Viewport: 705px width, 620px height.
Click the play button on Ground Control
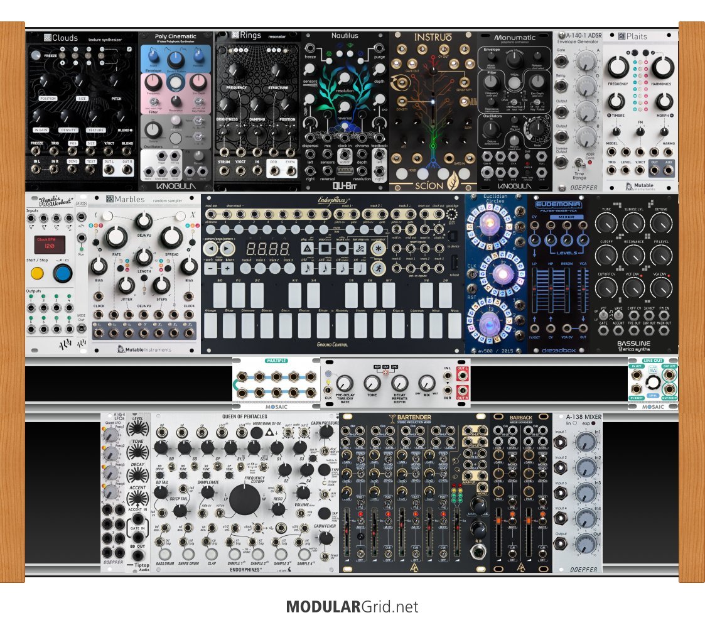coord(308,248)
